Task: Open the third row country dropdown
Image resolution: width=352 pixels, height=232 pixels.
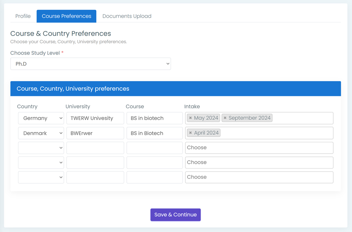Action: (41, 148)
